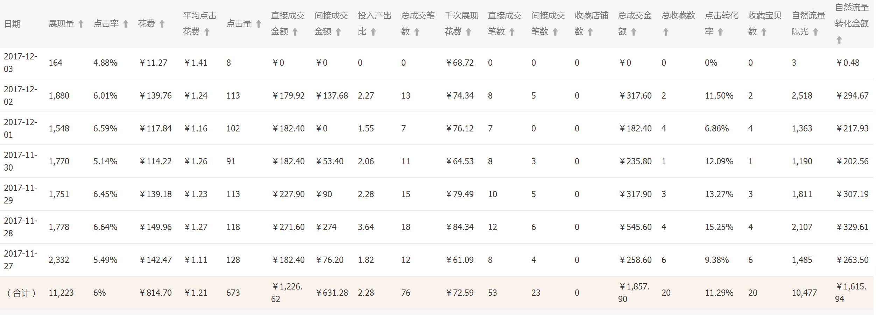
Task: Select the 2017-11-28 date cell
Action: (x=21, y=227)
